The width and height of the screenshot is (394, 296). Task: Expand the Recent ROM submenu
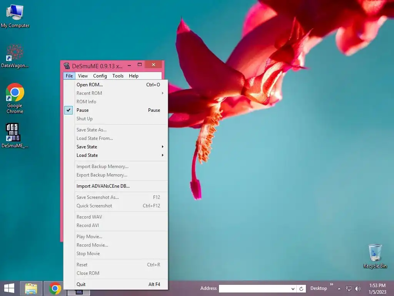point(115,93)
